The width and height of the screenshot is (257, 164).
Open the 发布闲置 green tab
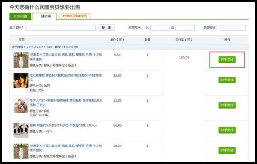[20, 16]
